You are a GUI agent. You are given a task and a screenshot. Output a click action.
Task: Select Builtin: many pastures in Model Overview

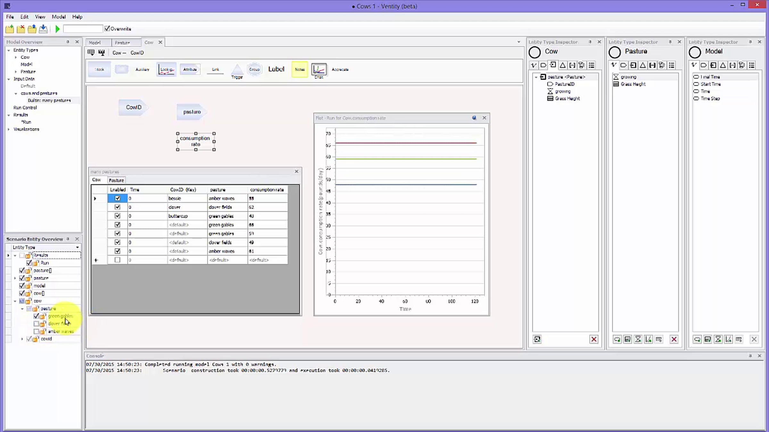point(49,100)
